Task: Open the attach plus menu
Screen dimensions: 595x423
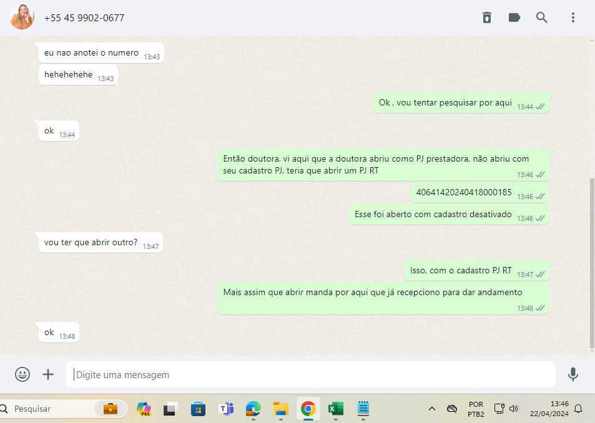Action: 48,374
